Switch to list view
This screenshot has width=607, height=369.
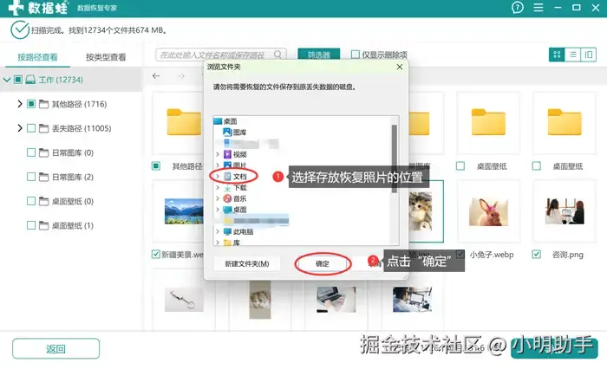pyautogui.click(x=572, y=55)
